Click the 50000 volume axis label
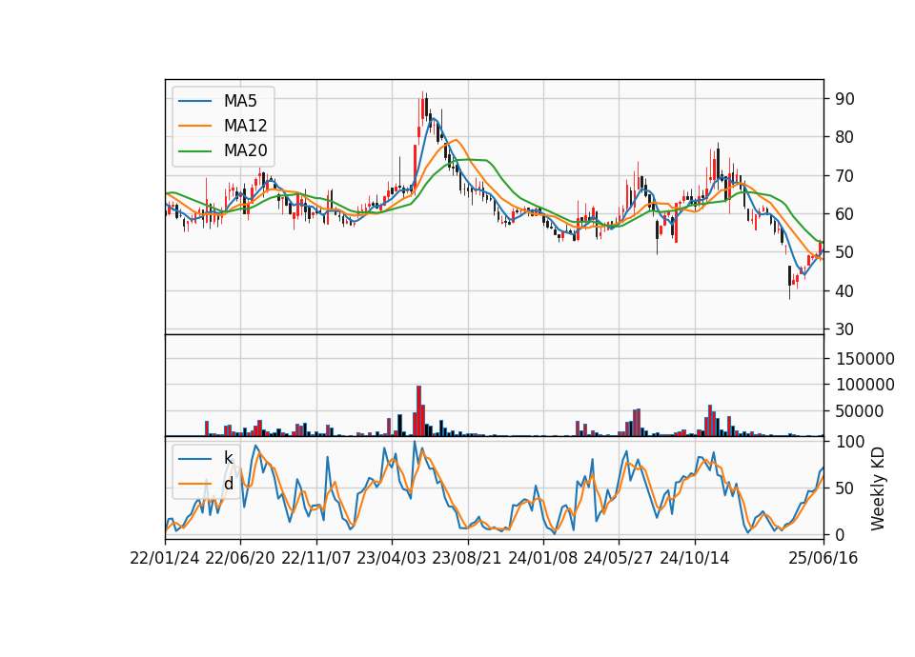915x657 pixels. click(860, 411)
